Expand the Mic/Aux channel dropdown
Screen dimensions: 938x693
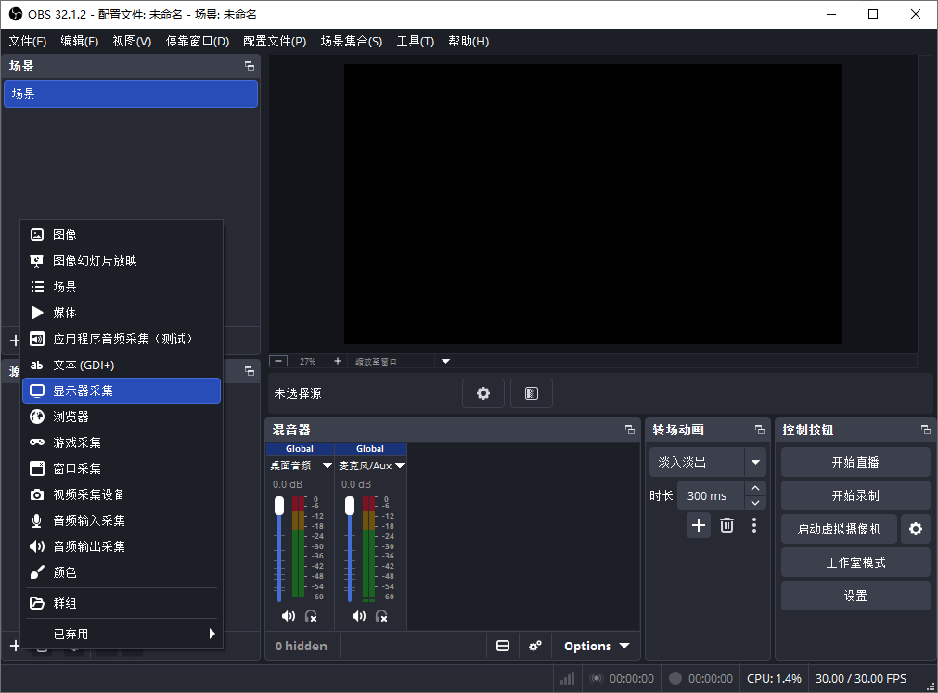click(400, 465)
